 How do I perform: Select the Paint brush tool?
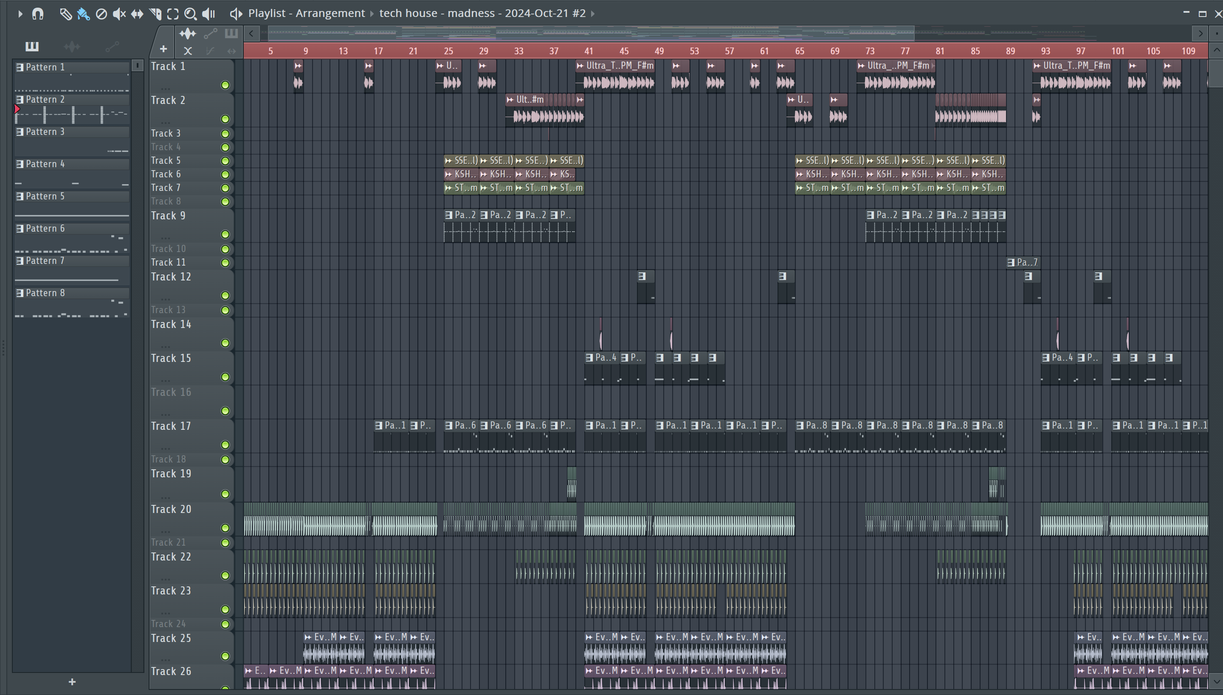(84, 14)
